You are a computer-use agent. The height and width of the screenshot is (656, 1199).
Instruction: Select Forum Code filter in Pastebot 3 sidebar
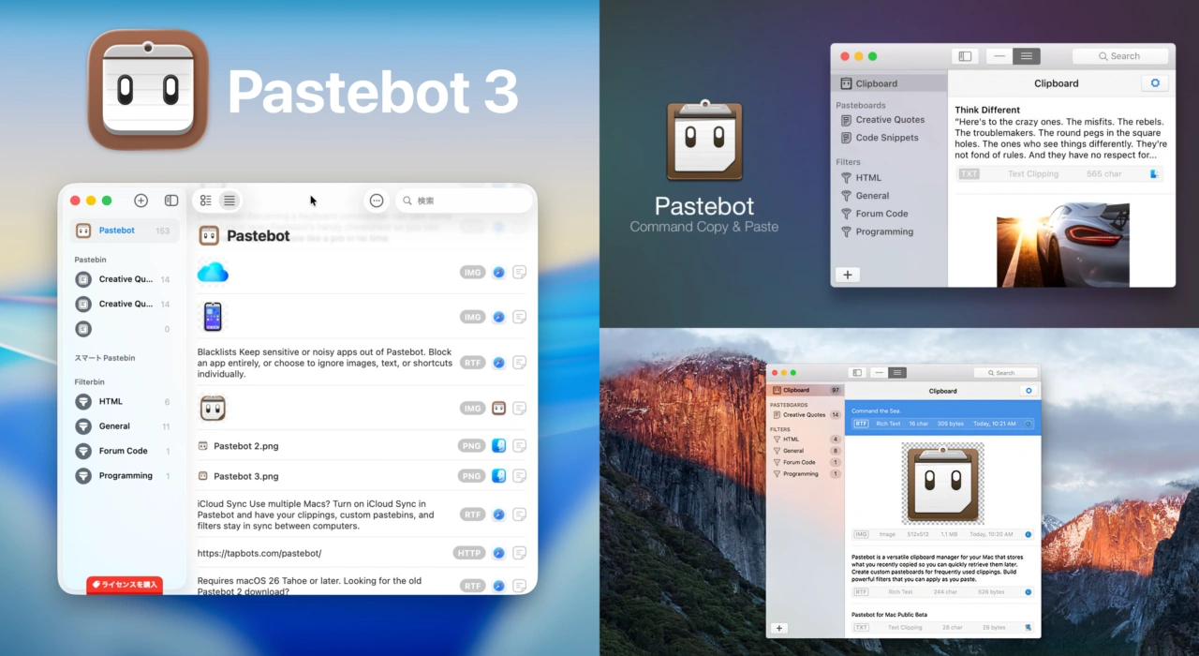[124, 451]
